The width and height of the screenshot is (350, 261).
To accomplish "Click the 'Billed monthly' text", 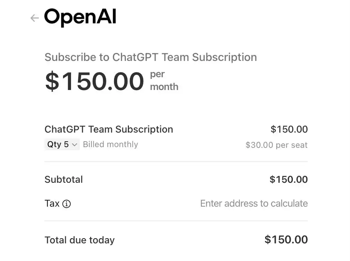I will [110, 144].
